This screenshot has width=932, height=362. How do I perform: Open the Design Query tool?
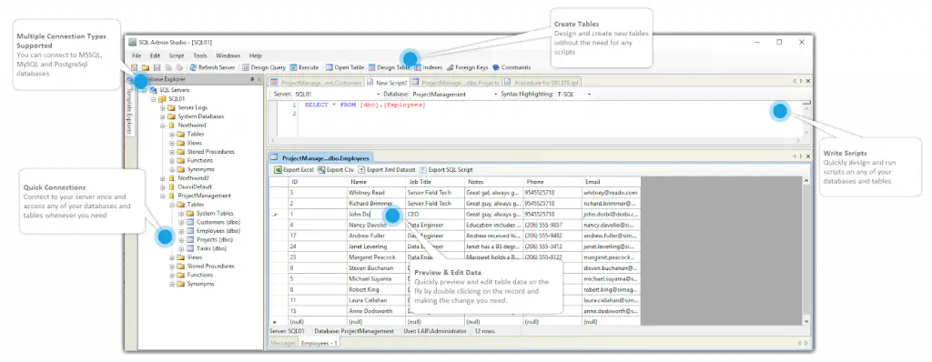264,68
